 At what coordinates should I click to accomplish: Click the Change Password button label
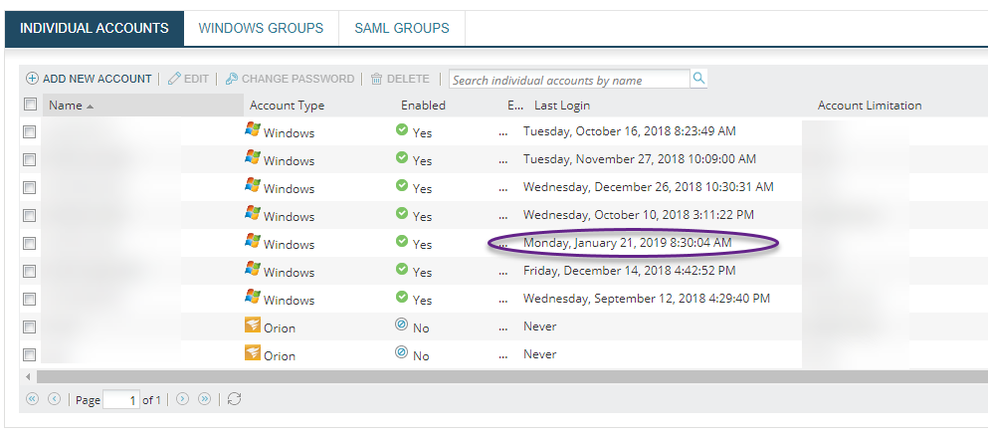pyautogui.click(x=298, y=79)
